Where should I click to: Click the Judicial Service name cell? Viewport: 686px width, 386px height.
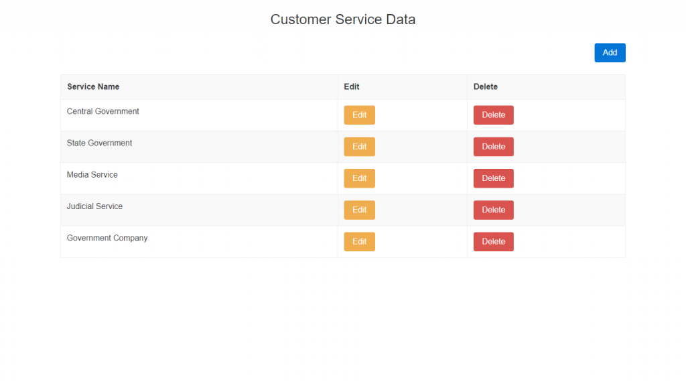pyautogui.click(x=95, y=206)
